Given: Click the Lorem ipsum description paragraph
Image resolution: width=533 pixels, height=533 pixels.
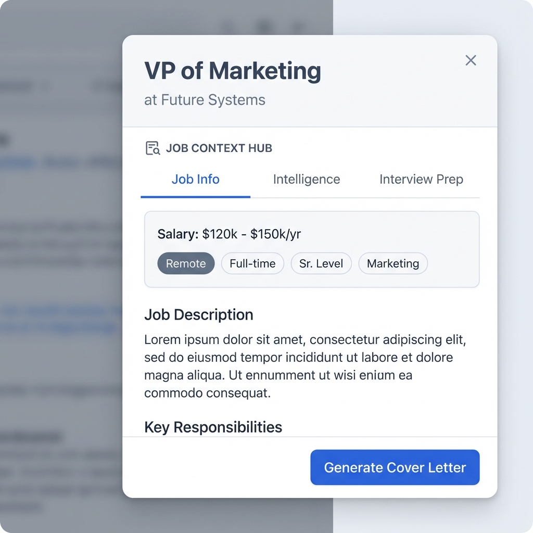Looking at the screenshot, I should click(x=304, y=366).
